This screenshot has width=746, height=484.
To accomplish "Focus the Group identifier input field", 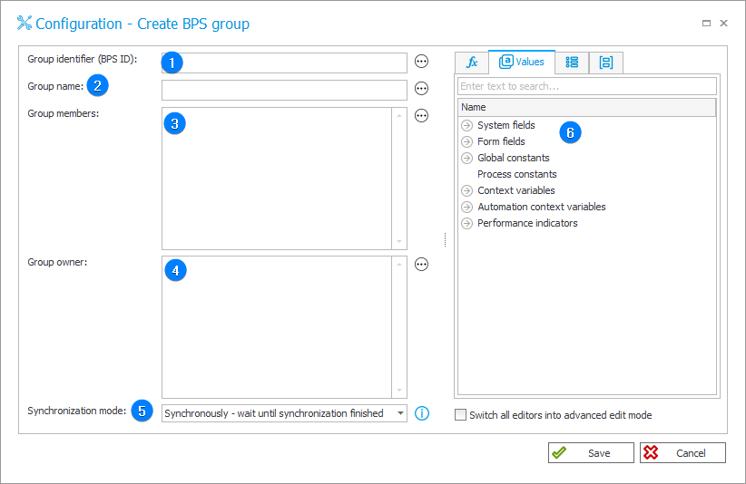I will click(284, 63).
